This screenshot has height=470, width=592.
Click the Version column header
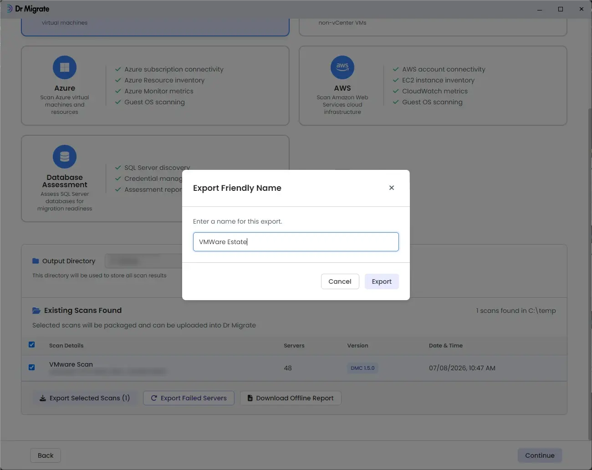click(x=358, y=346)
